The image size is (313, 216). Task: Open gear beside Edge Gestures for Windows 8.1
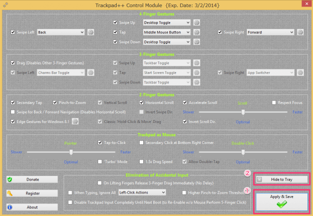[x=75, y=121]
